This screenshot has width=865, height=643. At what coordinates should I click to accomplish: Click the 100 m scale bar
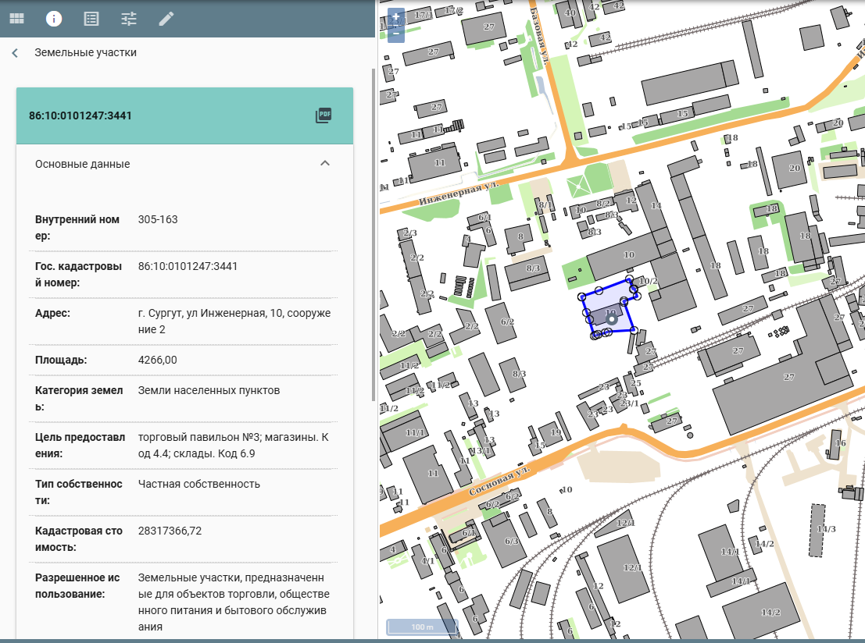click(x=422, y=627)
